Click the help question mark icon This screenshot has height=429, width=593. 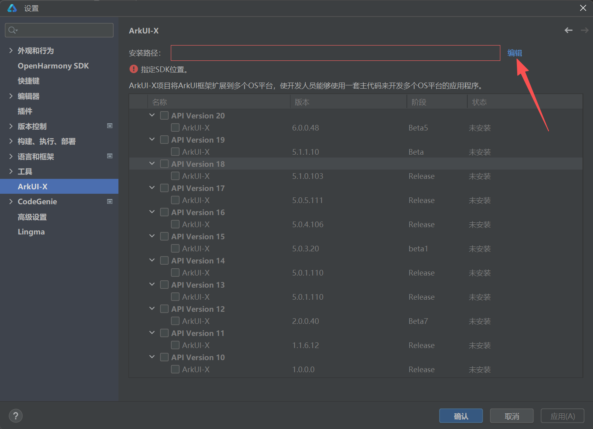point(16,416)
